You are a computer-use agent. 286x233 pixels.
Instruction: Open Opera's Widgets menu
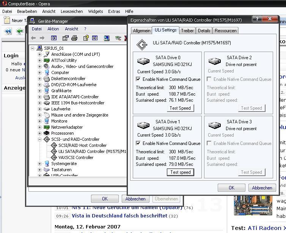[95, 11]
